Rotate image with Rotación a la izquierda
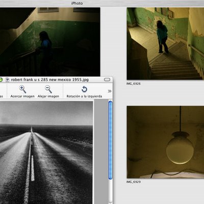204x204 pixels. click(84, 89)
